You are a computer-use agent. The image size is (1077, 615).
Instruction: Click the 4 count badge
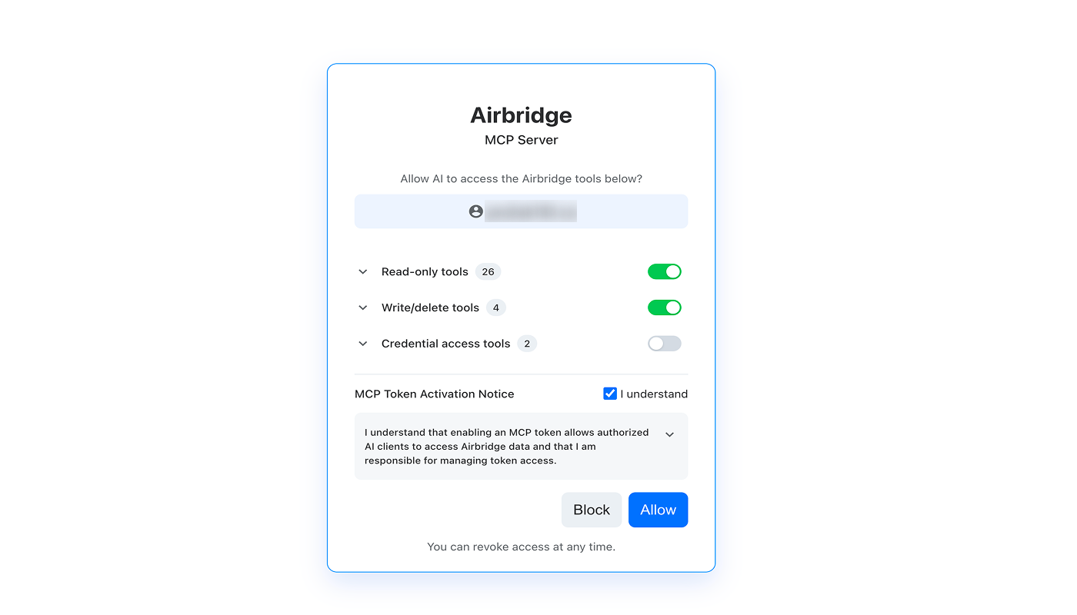[496, 307]
